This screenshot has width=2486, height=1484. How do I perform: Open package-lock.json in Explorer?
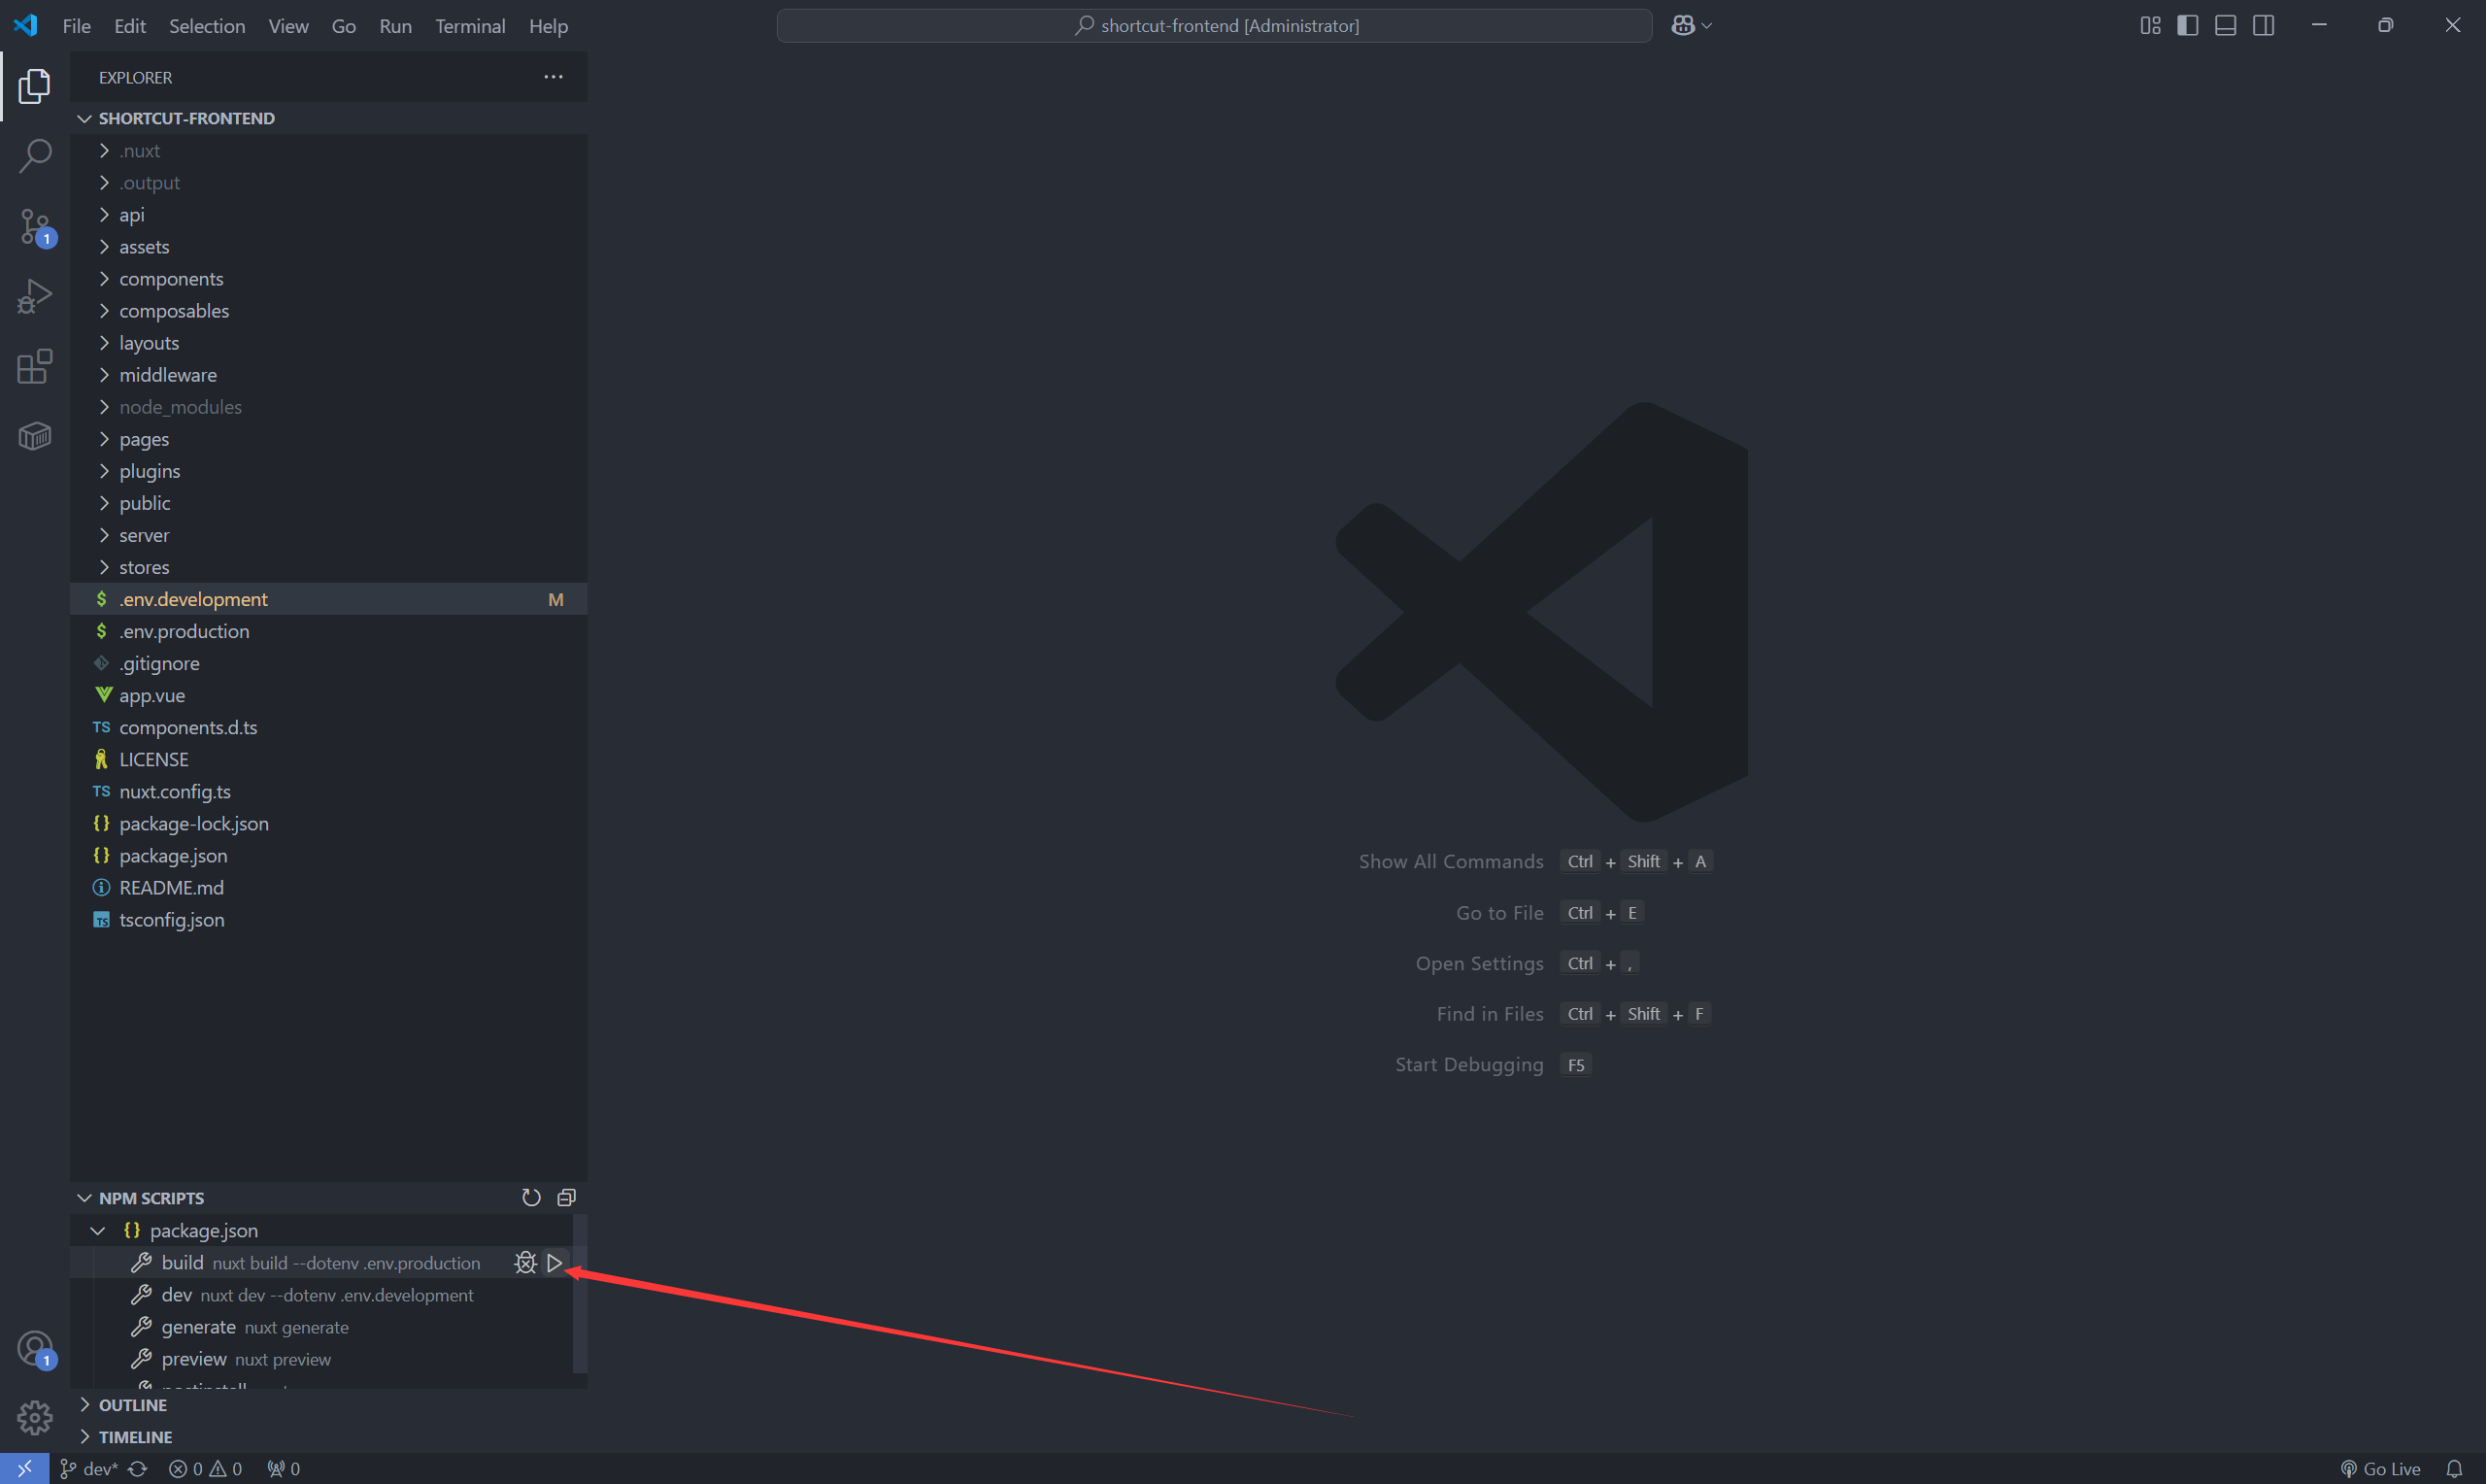pyautogui.click(x=329, y=823)
